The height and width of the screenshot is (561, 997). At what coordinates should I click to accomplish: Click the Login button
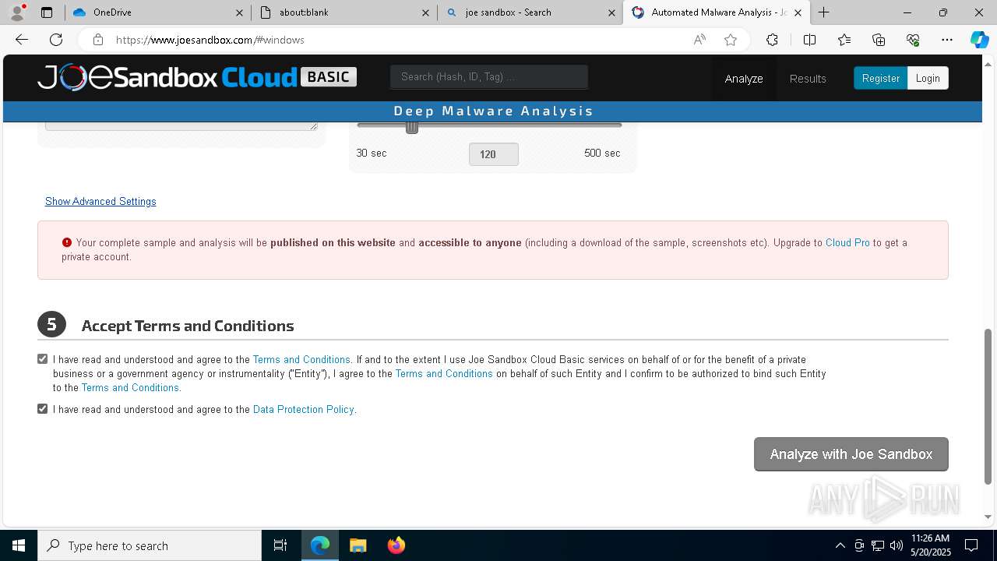(928, 78)
